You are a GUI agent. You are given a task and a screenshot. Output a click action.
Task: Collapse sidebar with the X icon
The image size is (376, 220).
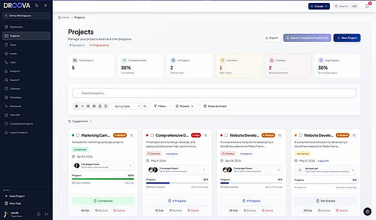tap(45, 5)
